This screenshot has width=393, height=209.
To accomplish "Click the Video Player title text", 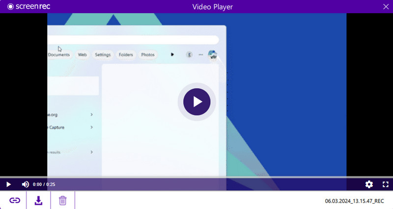I will tap(213, 7).
